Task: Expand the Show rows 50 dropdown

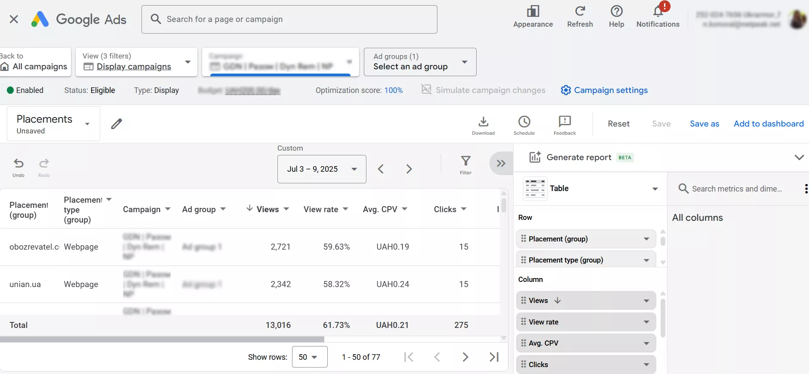Action: pyautogui.click(x=309, y=357)
